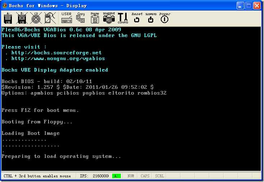Viewport: 264px width, 182px height.
Task: Click the floppy A: drive icon
Action: coord(8,18)
